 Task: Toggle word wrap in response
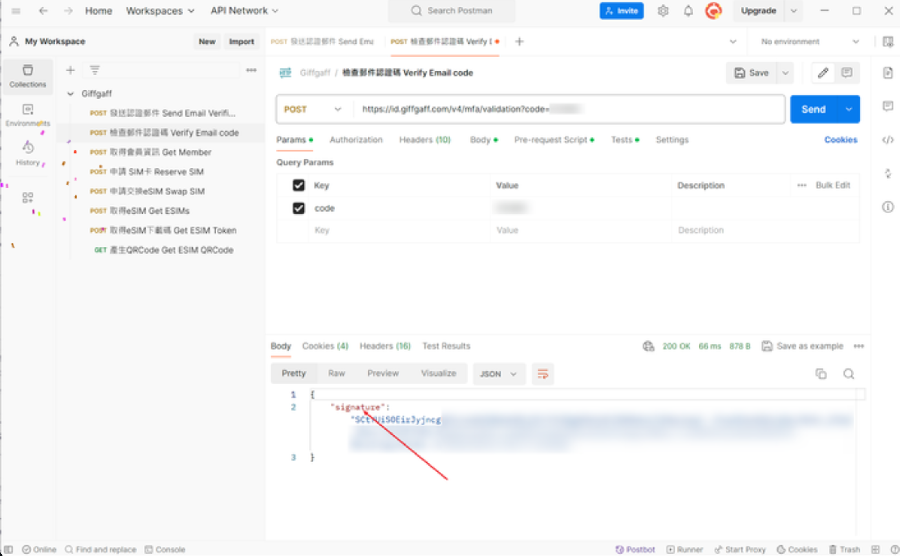tap(543, 374)
